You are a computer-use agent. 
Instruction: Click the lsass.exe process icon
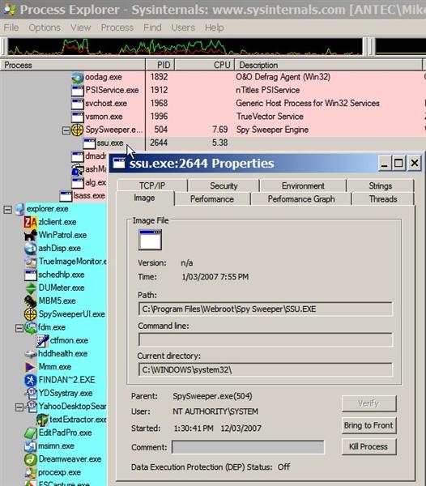(66, 196)
